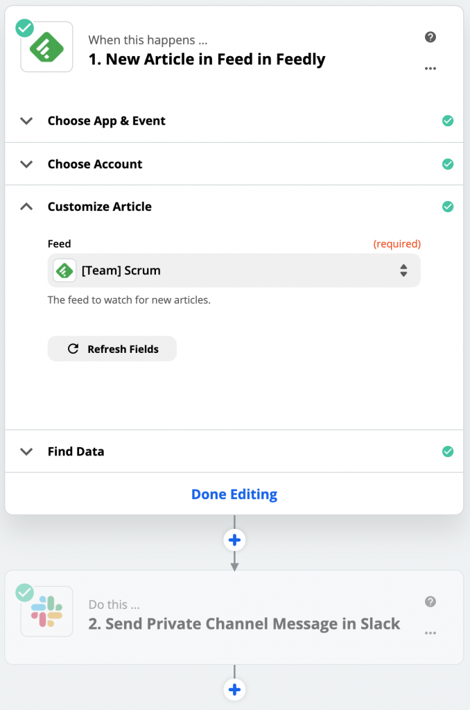Add a new step after Slack action
The width and height of the screenshot is (470, 710).
click(x=234, y=689)
